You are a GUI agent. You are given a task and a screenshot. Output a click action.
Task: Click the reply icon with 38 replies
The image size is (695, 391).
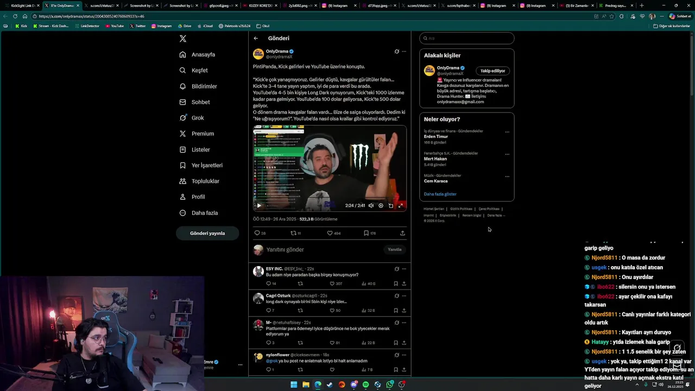click(x=260, y=233)
